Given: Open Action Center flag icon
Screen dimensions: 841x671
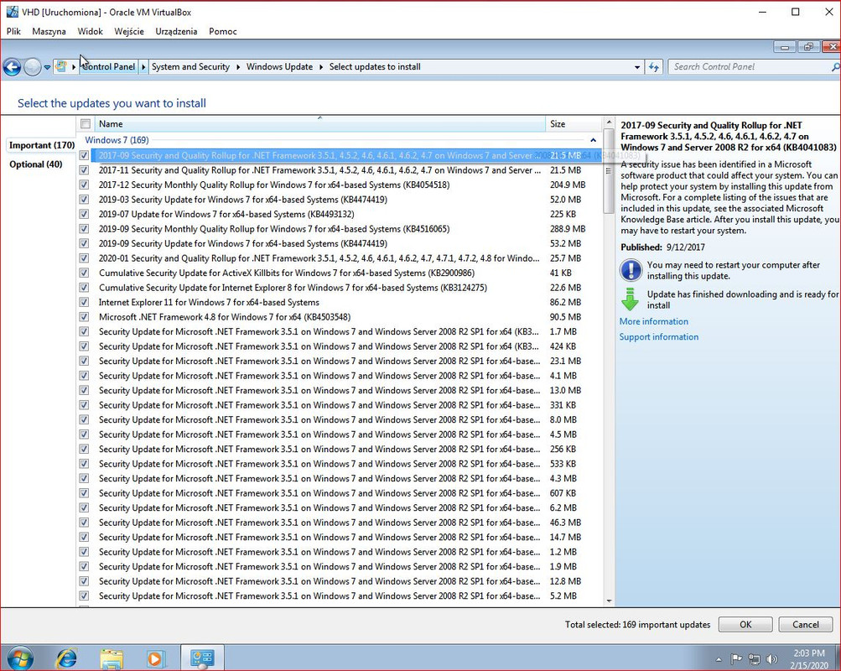Looking at the screenshot, I should [736, 659].
